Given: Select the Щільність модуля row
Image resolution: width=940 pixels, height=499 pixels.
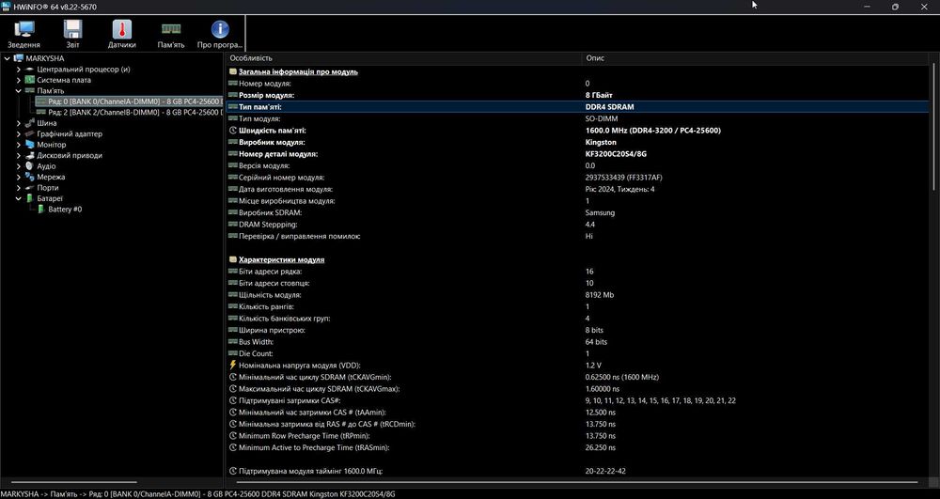Looking at the screenshot, I should tap(577, 295).
